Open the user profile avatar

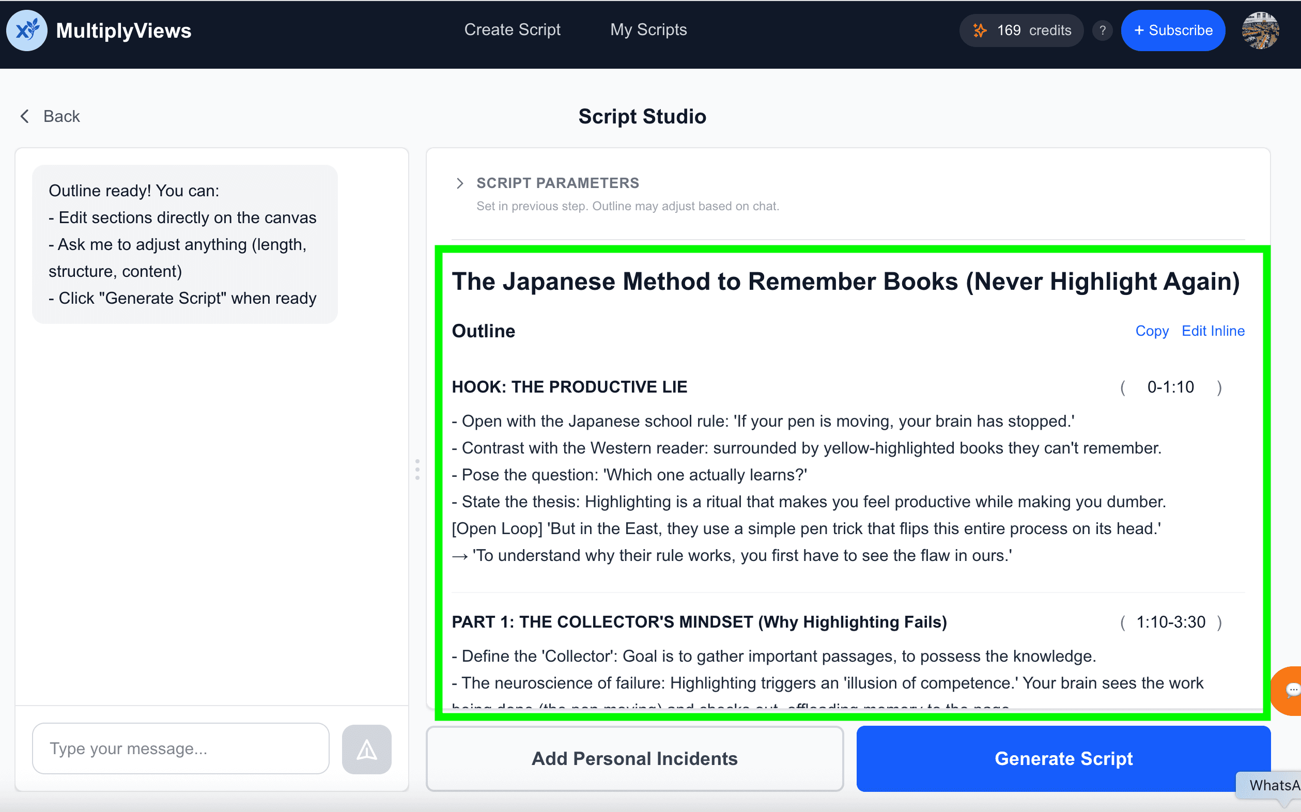coord(1260,30)
